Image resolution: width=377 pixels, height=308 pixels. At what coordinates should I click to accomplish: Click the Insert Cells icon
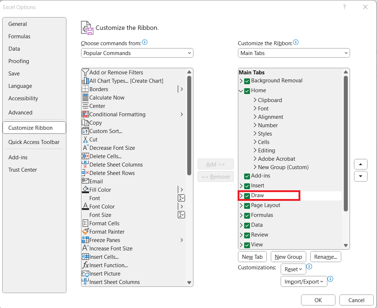[x=85, y=257]
